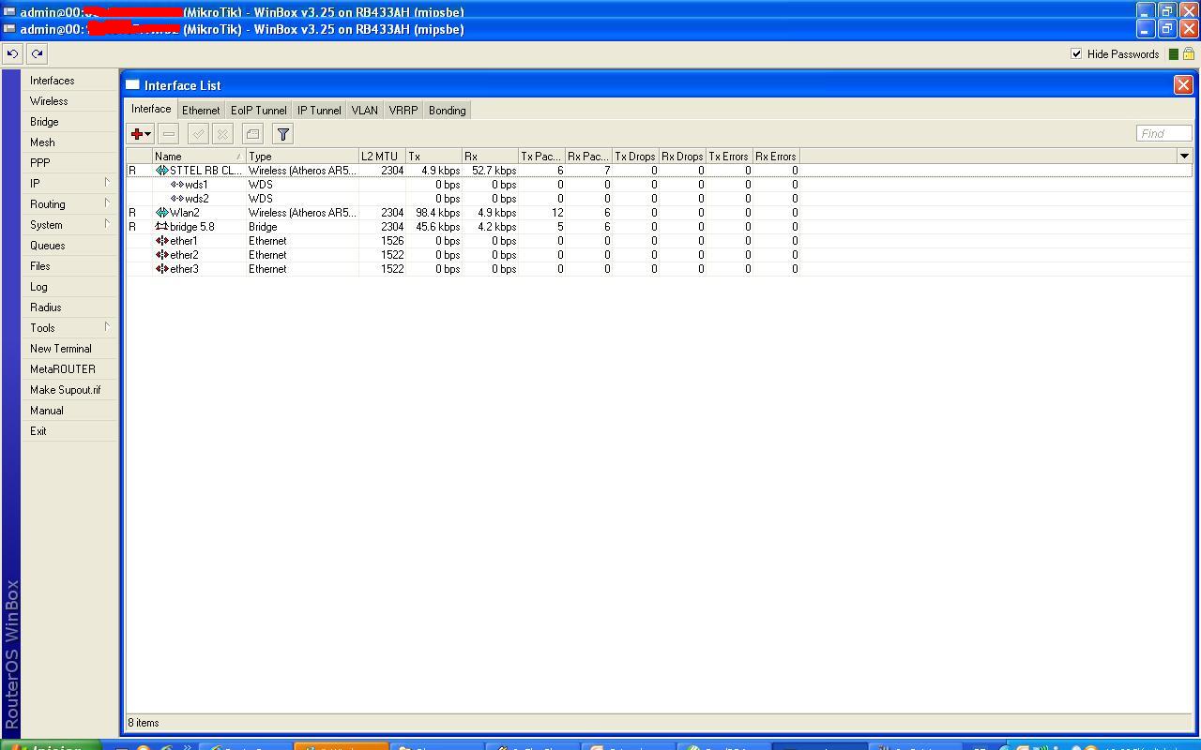Image resolution: width=1201 pixels, height=750 pixels.
Task: Open the red plus Add dropdown
Action: click(141, 134)
